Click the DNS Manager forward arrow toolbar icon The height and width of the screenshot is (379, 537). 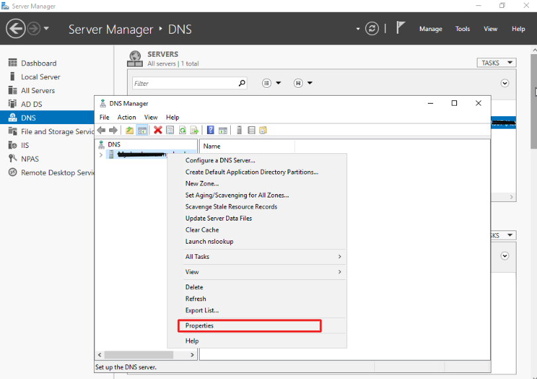pos(113,130)
